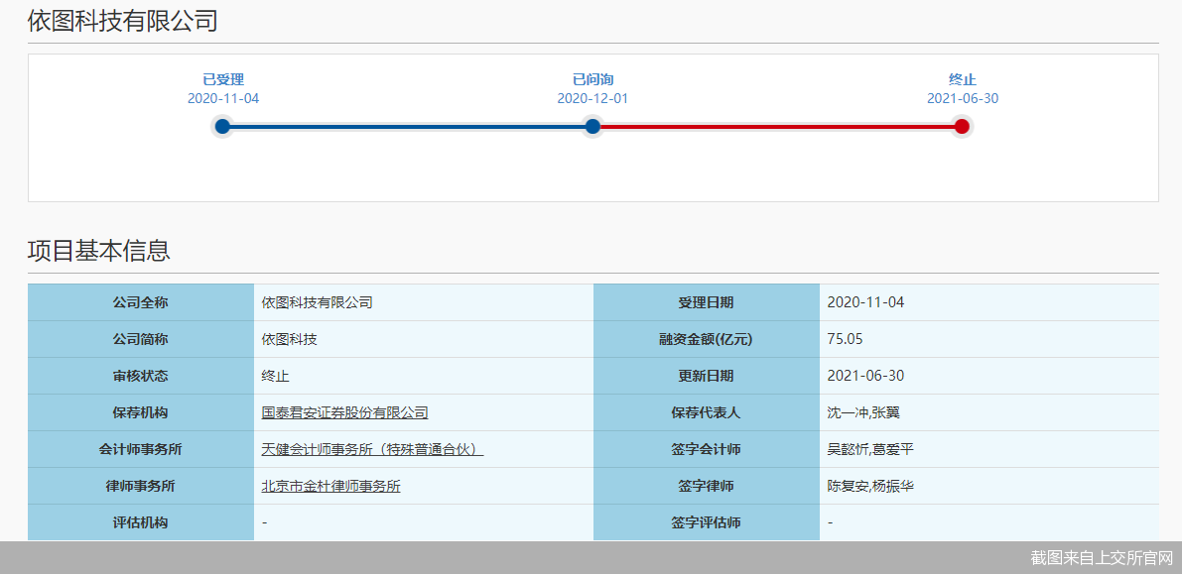Click the 审核状态 header cell
The height and width of the screenshot is (574, 1182).
click(x=141, y=376)
